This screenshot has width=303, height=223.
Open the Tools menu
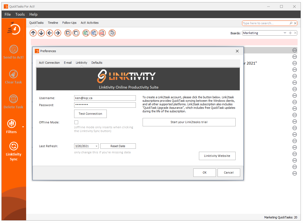20,14
